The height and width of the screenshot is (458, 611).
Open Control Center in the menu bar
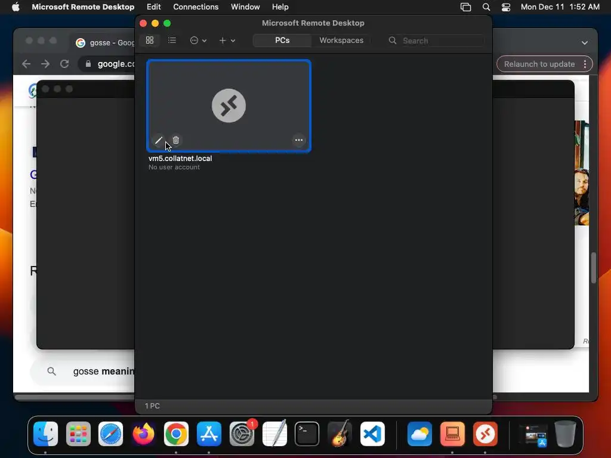click(506, 7)
